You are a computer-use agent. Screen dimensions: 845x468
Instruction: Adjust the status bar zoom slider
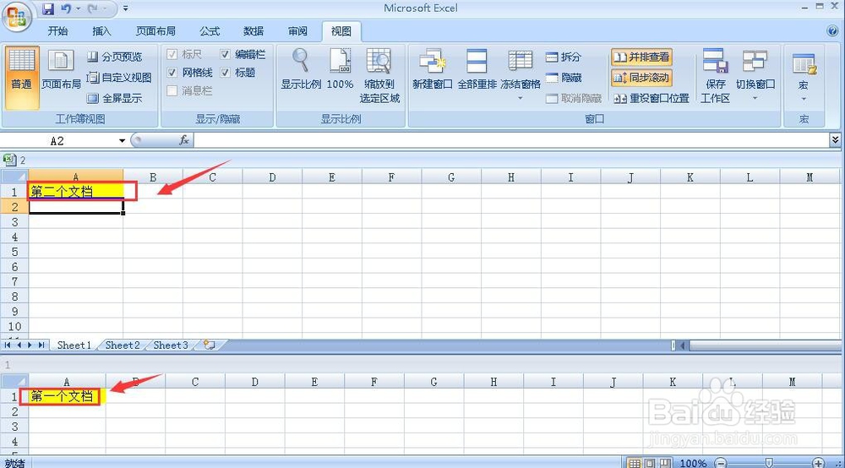click(769, 463)
